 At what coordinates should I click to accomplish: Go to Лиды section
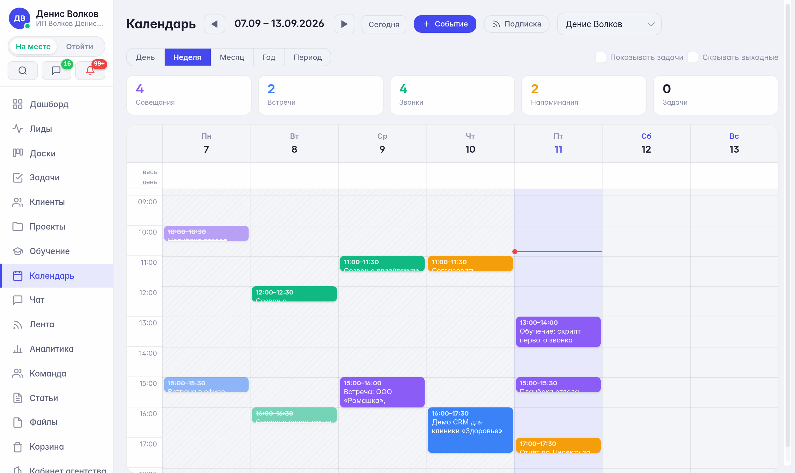click(x=57, y=129)
